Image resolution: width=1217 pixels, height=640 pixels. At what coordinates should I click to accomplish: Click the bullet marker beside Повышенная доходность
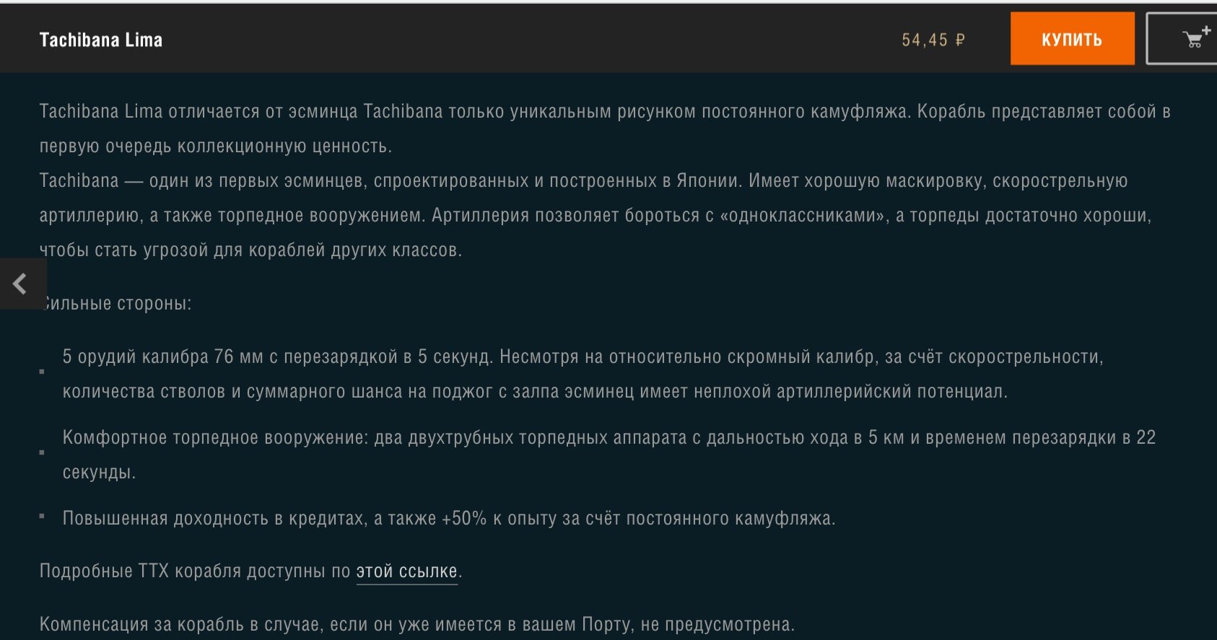point(42,516)
